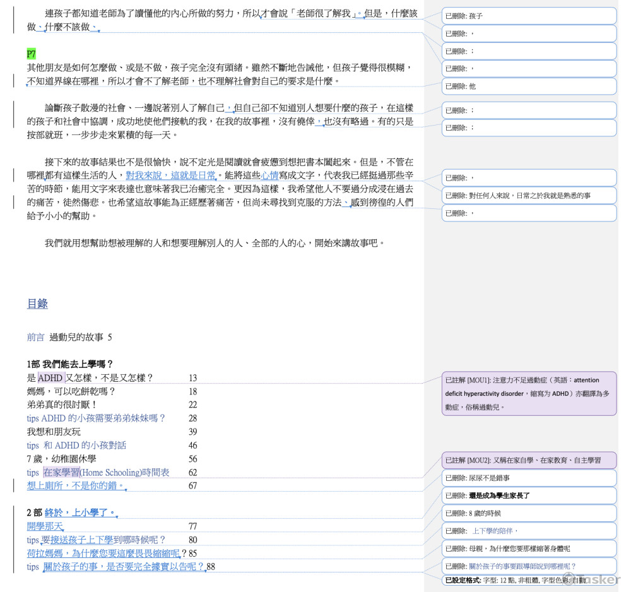The image size is (631, 592).
Task: Click the commented word ADHD in the contents
Action: coord(50,378)
